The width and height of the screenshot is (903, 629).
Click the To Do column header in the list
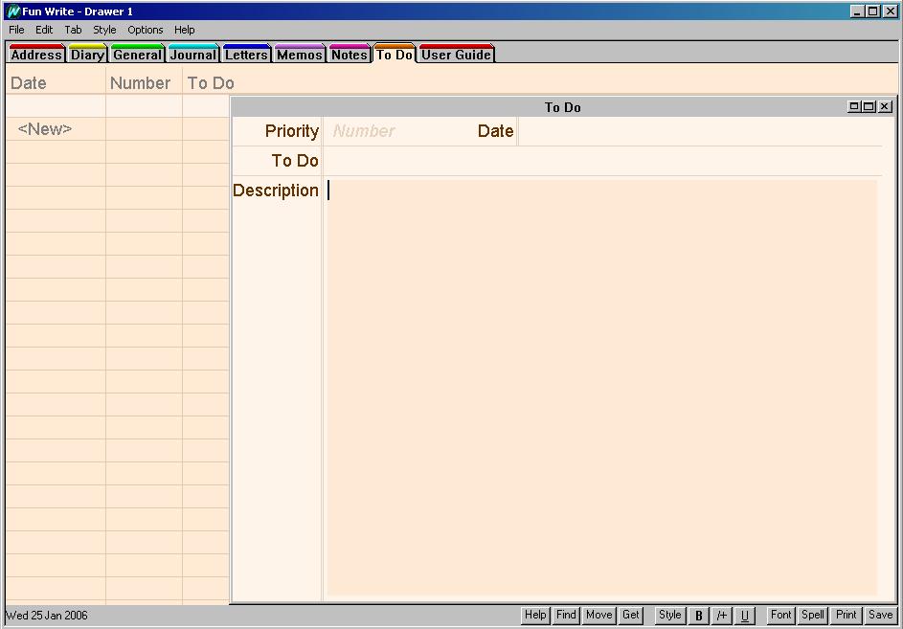click(x=211, y=83)
